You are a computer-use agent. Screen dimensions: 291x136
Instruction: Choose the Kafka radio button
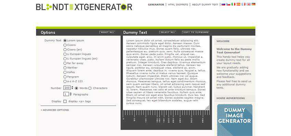point(65,72)
